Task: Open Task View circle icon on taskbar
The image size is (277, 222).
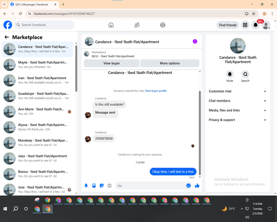Action: 26,209
